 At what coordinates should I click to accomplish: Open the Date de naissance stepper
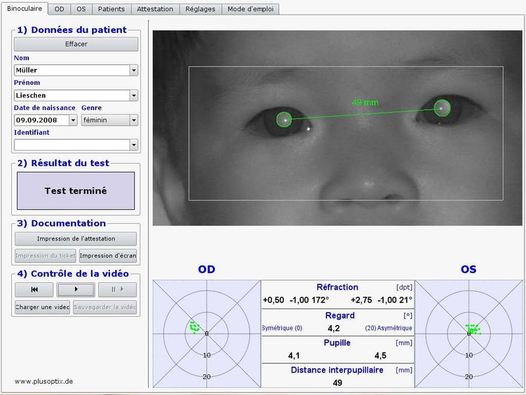click(x=73, y=120)
